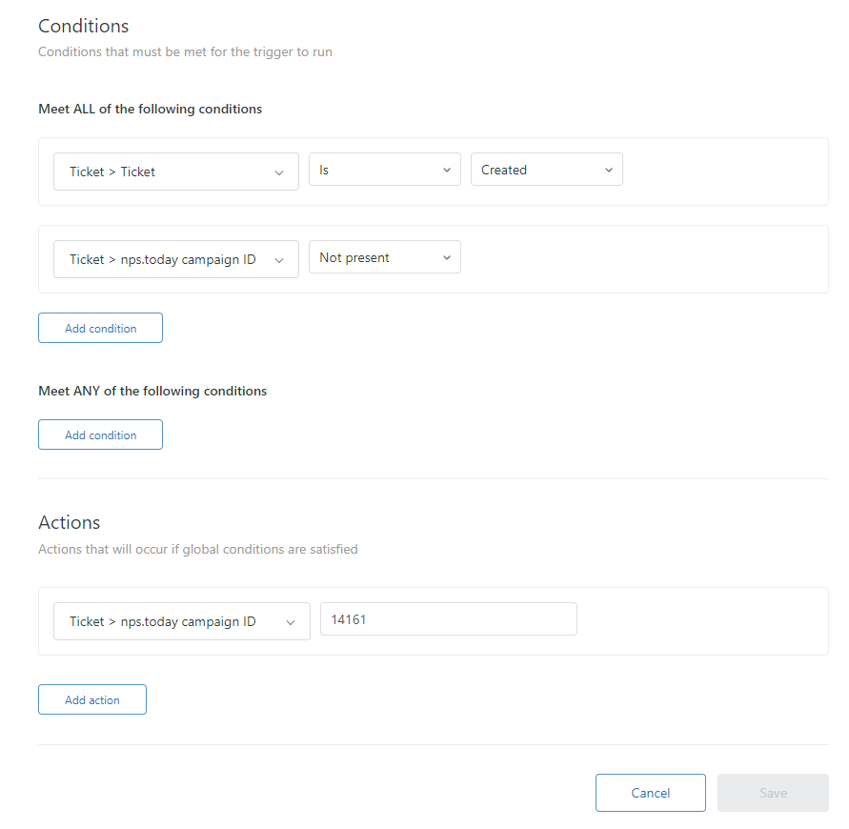Image resolution: width=849 pixels, height=829 pixels.
Task: Open the 'Ticket > Ticket' condition dropdown
Action: click(175, 172)
